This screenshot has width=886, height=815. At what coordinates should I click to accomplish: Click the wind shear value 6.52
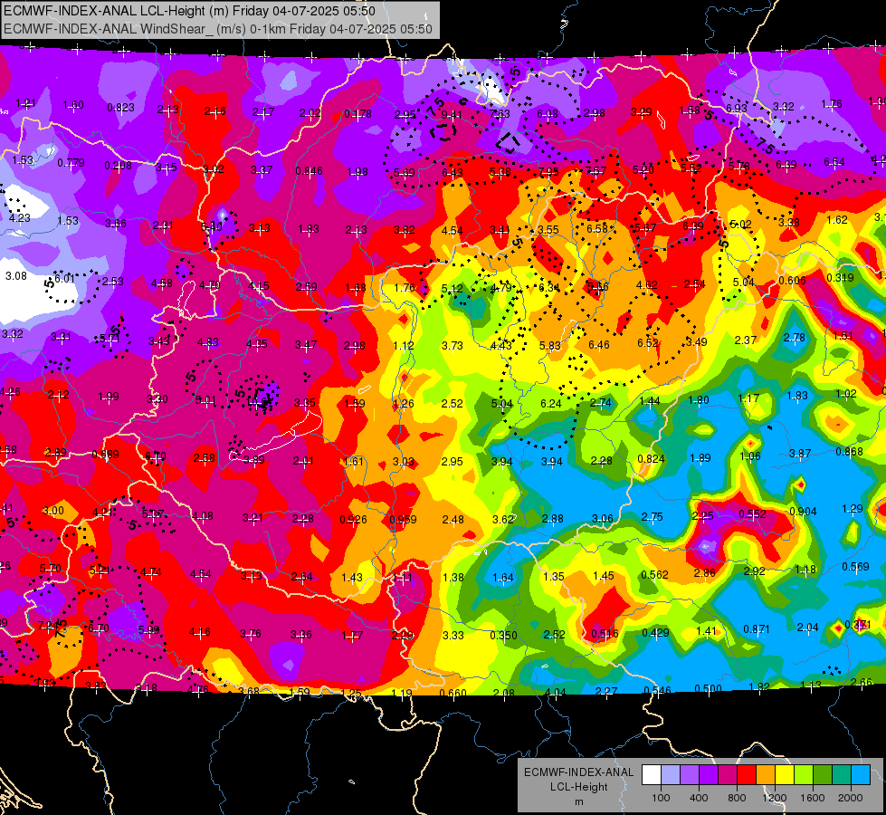648,342
